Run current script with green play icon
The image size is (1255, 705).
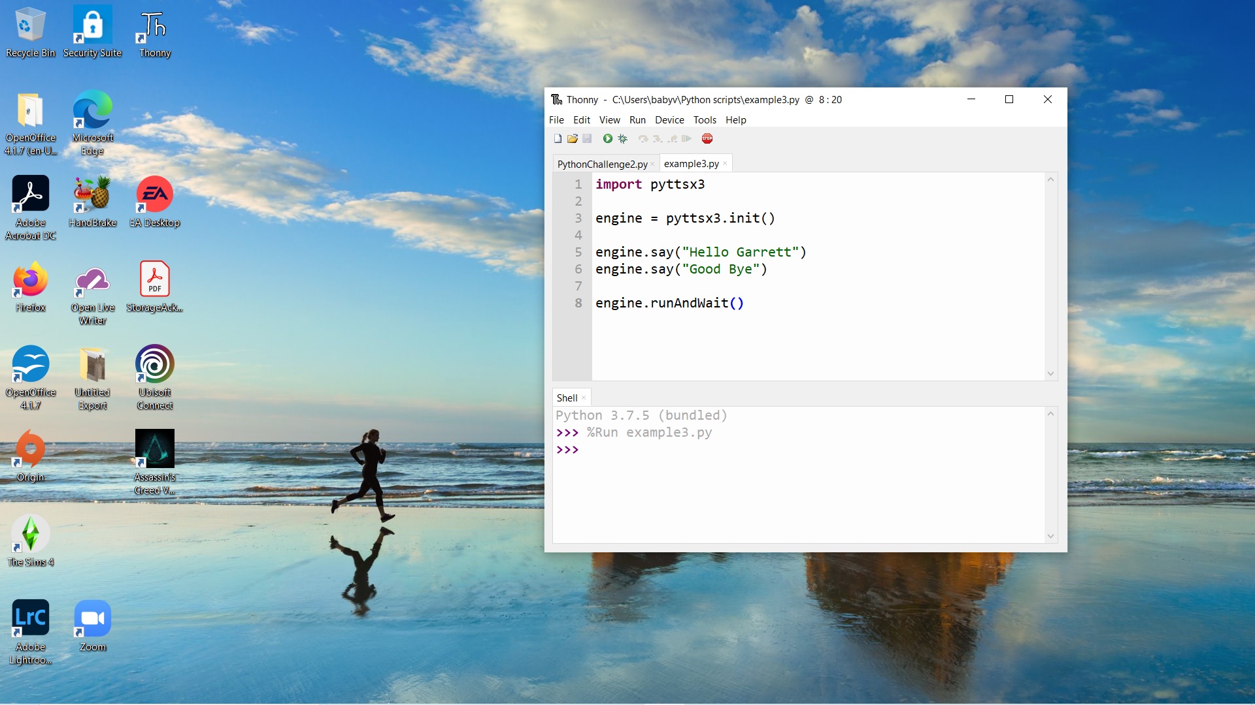[607, 138]
